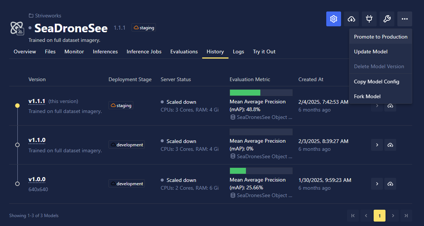
Task: Expand v1.0.0 row details chevron
Action: [377, 184]
